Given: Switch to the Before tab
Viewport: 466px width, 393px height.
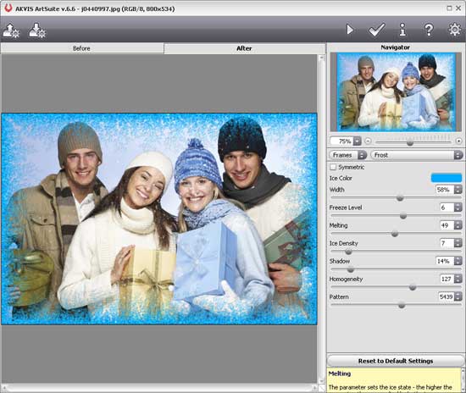Looking at the screenshot, I should (81, 48).
